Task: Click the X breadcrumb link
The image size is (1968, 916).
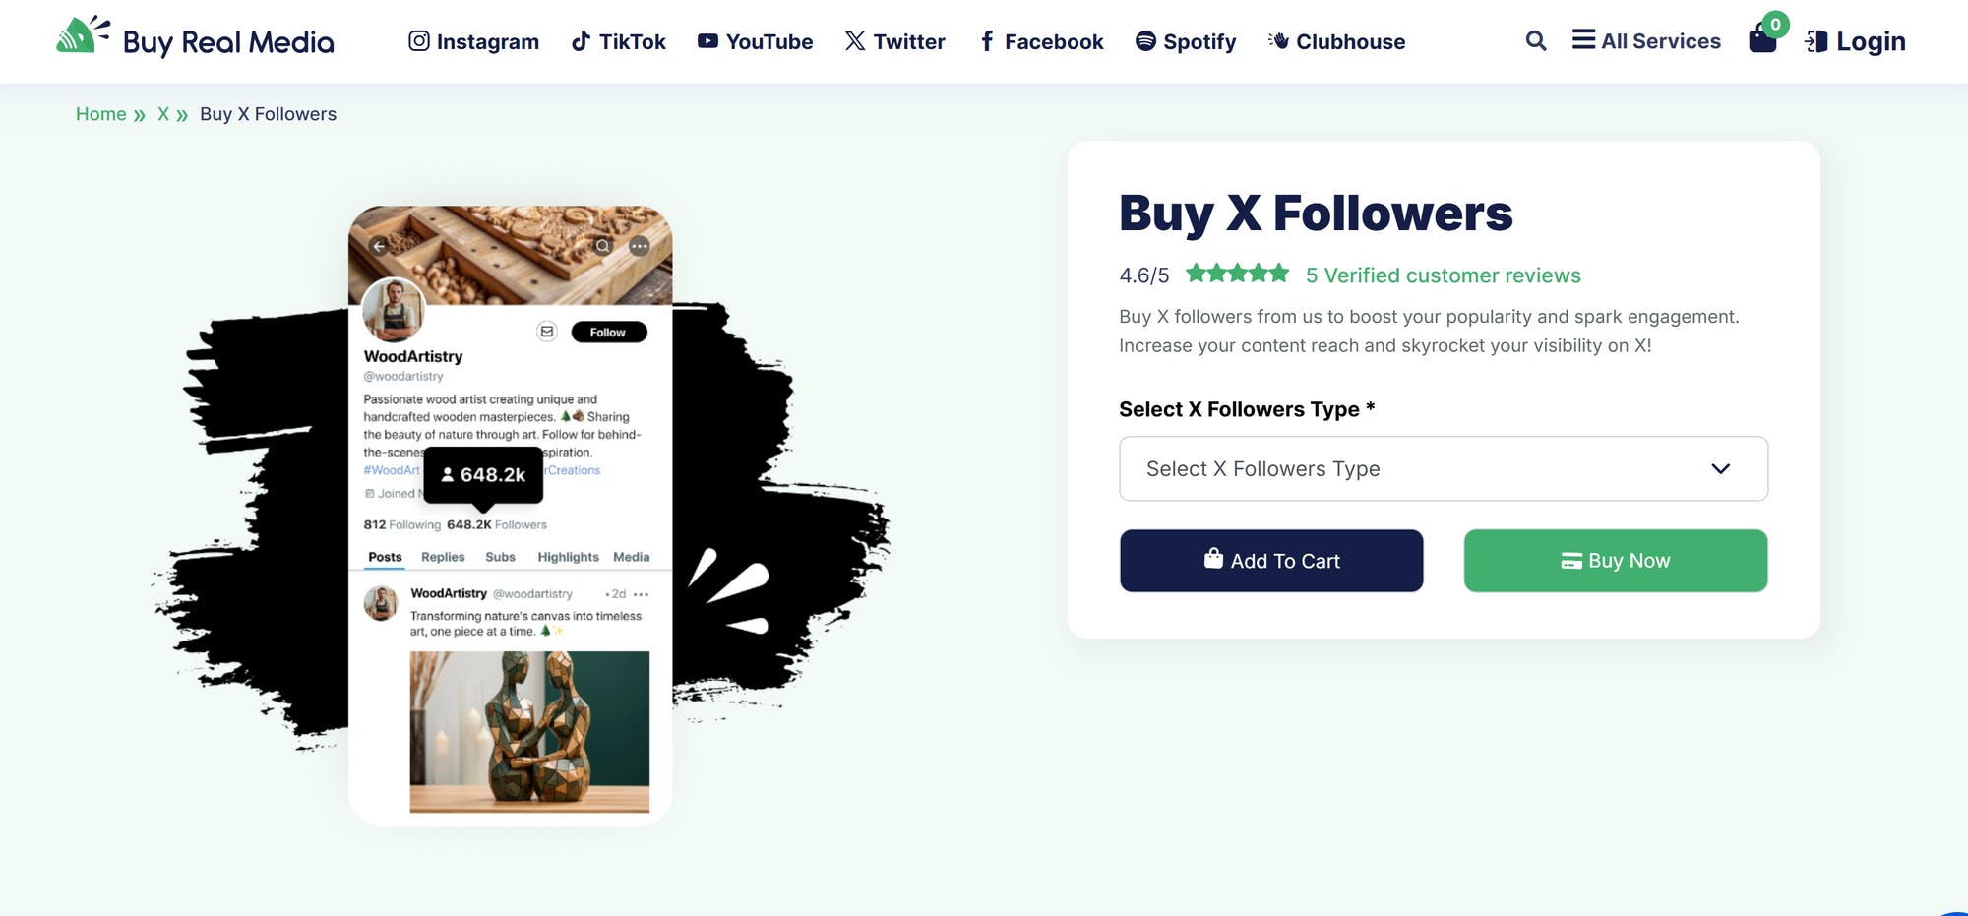Action: [x=163, y=114]
